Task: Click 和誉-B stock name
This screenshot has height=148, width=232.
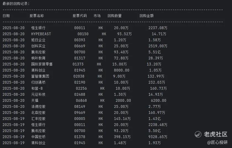Action: [x=37, y=88]
